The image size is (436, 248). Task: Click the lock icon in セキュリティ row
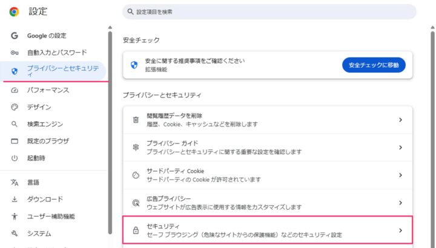(136, 230)
